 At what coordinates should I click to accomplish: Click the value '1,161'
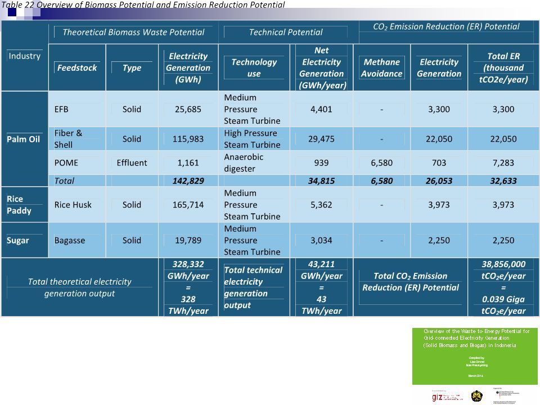(188, 163)
